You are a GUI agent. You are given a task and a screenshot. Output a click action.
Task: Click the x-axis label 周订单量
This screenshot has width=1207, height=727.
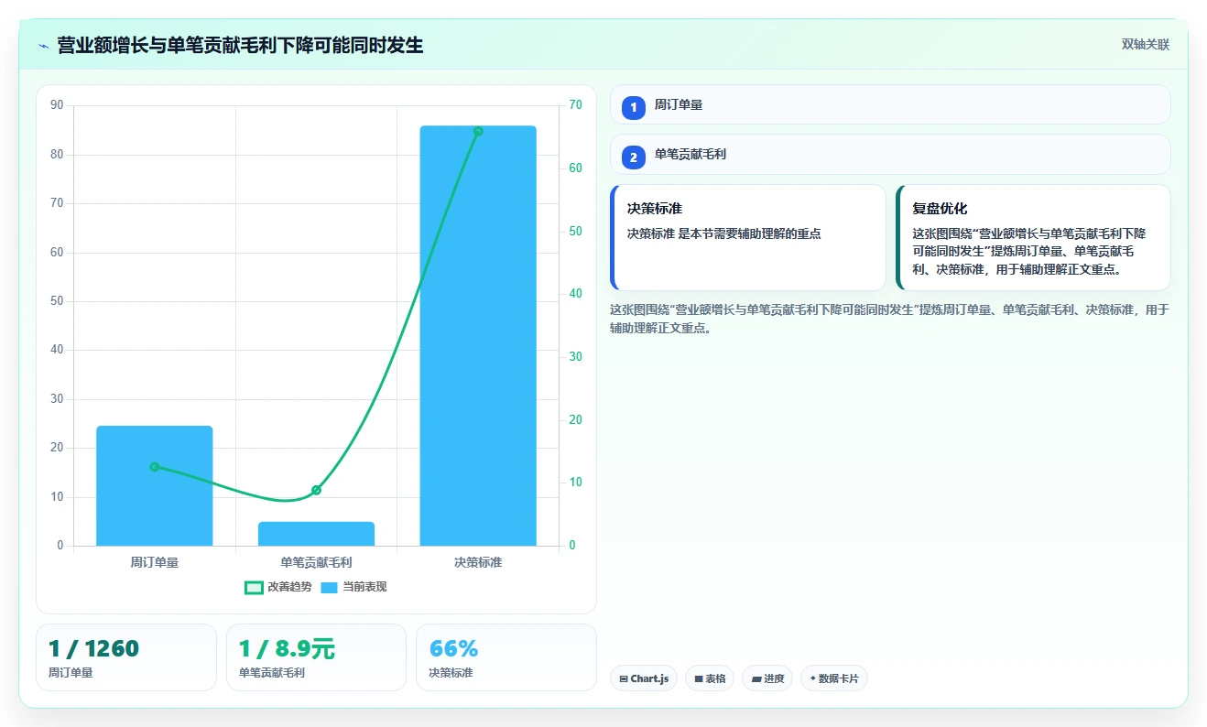point(155,562)
